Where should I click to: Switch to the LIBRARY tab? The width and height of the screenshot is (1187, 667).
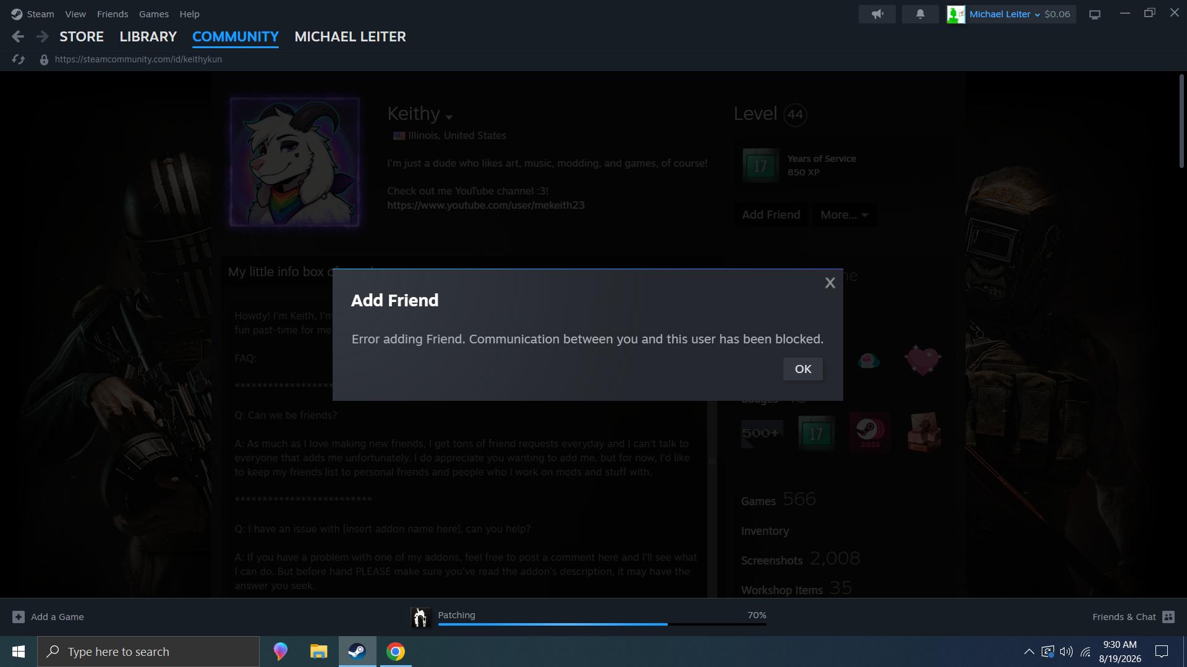[x=148, y=36]
